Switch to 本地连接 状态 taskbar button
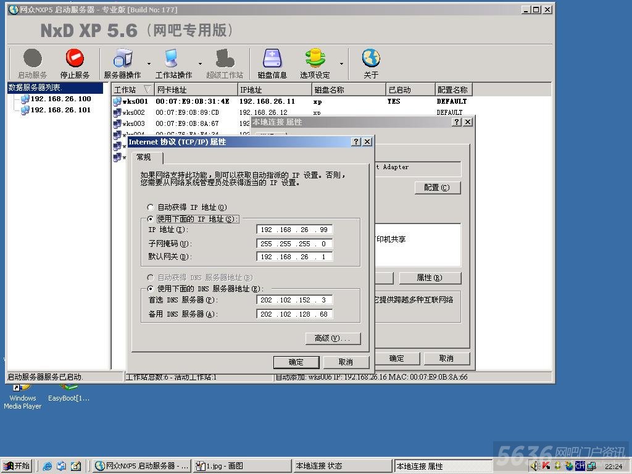Screen dimensions: 632x474 point(343,466)
